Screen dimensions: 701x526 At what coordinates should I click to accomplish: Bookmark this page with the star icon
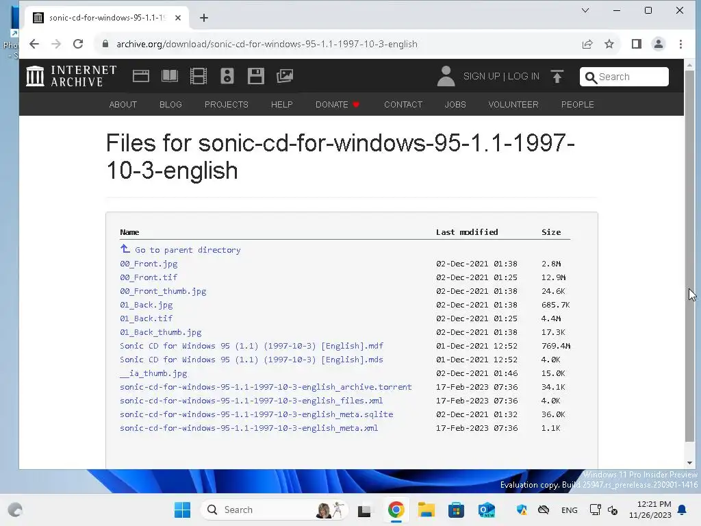pyautogui.click(x=609, y=44)
